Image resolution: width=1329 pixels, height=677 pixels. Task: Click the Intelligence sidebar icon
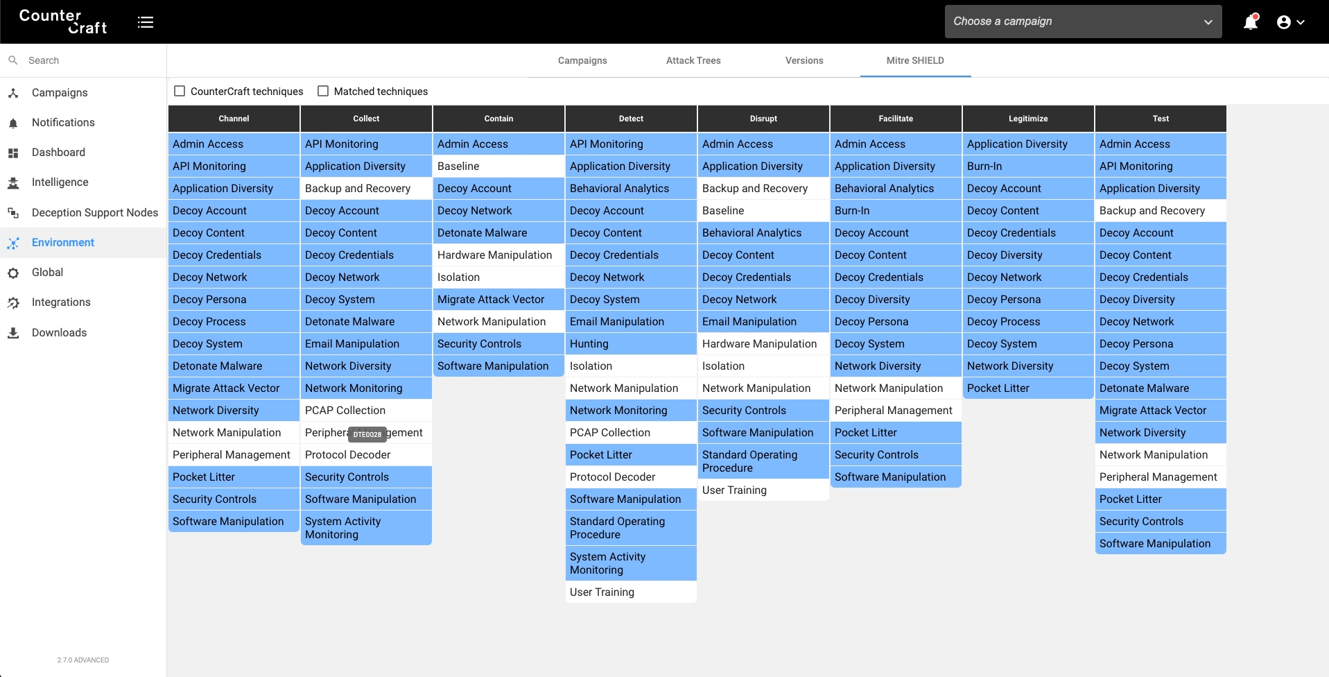point(13,182)
